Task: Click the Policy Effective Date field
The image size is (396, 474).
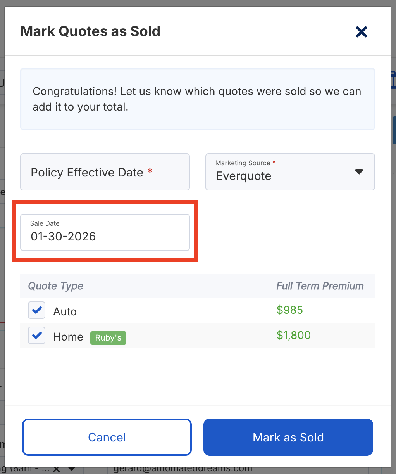Action: pyautogui.click(x=105, y=172)
